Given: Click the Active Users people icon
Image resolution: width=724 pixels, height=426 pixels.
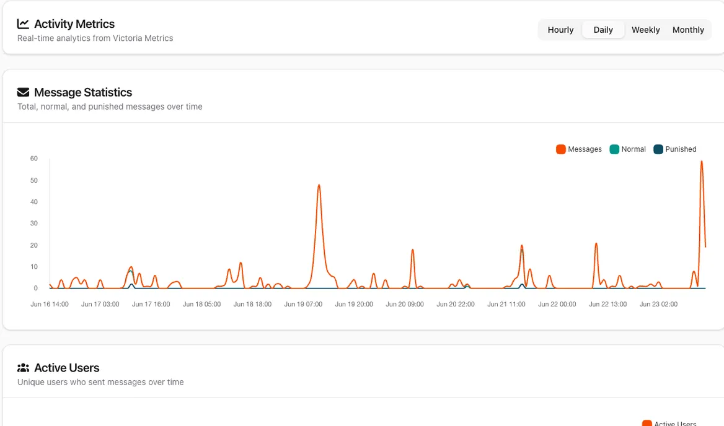Looking at the screenshot, I should pos(23,368).
